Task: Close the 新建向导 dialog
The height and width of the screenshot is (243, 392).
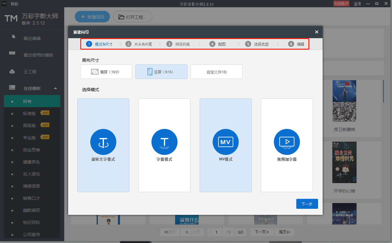Action: click(317, 32)
